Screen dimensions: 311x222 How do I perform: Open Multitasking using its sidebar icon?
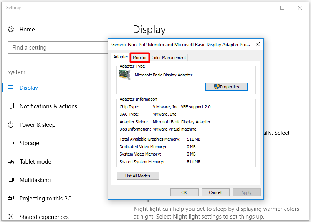point(11,180)
